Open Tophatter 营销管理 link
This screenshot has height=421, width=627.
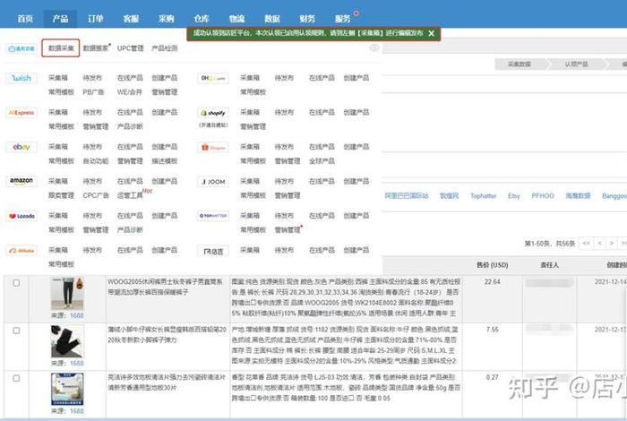click(x=288, y=230)
